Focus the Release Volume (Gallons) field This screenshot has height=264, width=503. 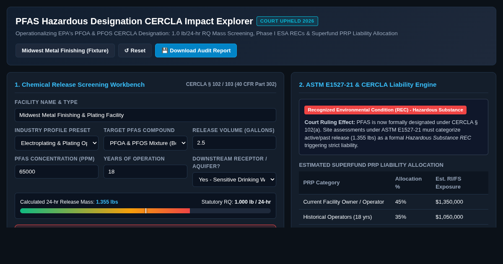(x=234, y=142)
